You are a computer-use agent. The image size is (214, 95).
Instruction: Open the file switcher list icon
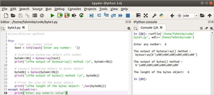pyautogui.click(x=35, y=16)
